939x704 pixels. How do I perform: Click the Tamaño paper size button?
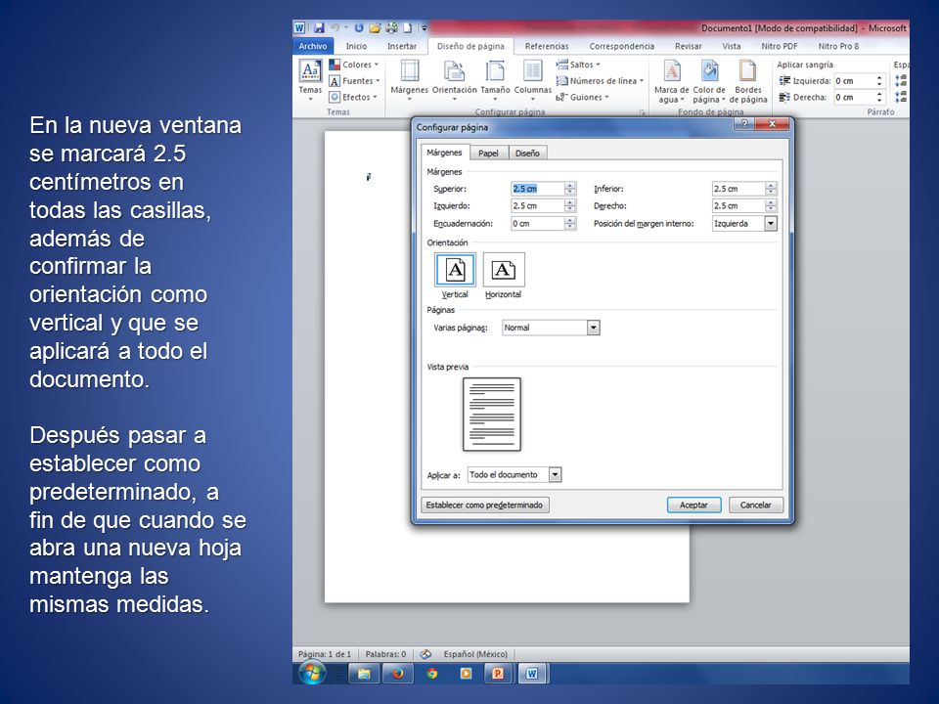[x=495, y=79]
